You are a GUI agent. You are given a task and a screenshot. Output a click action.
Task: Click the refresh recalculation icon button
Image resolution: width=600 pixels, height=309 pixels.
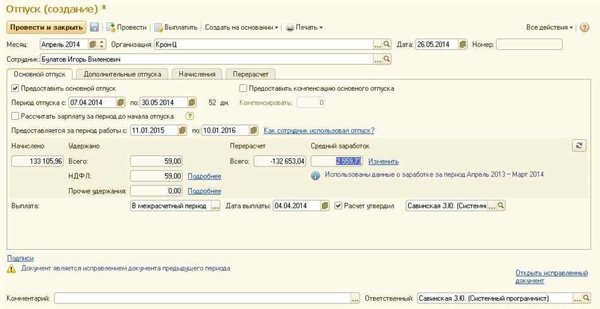[x=579, y=146]
